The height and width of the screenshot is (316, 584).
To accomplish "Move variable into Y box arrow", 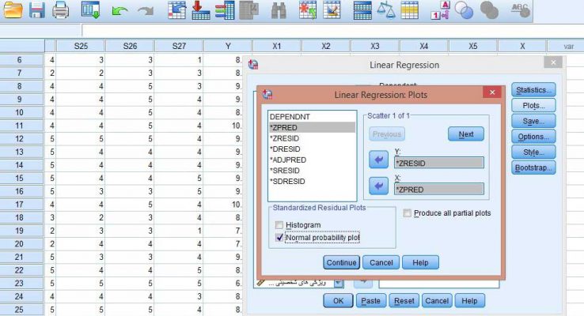I will click(378, 160).
